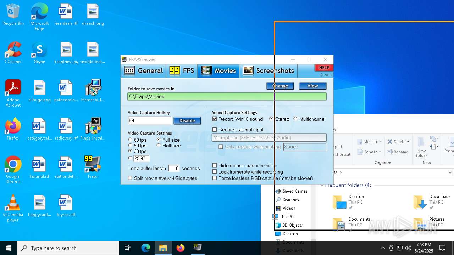Enable Record external input

[214, 130]
